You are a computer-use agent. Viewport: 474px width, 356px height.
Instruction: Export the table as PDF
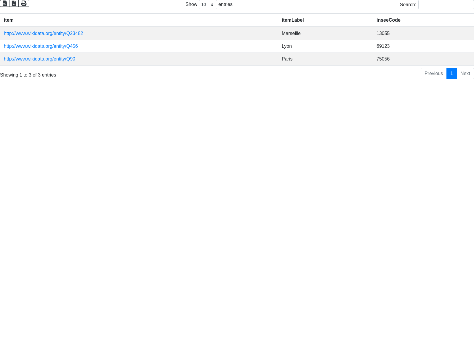(14, 4)
